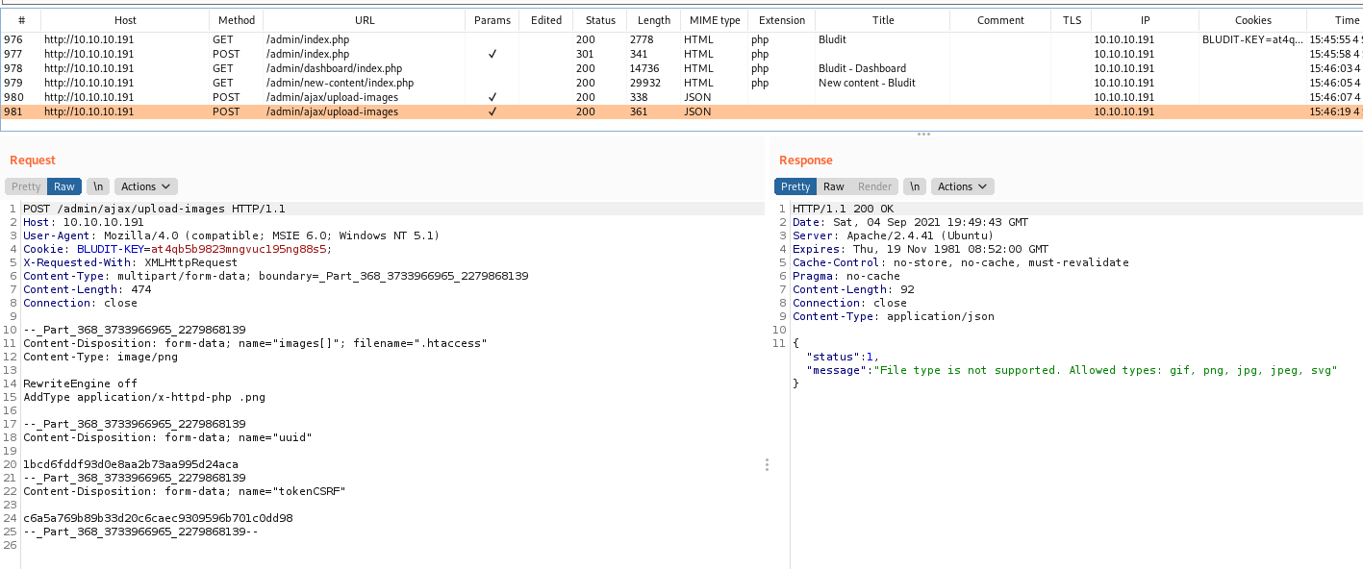Click the 14736 length cell
This screenshot has height=569, width=1363.
point(644,68)
